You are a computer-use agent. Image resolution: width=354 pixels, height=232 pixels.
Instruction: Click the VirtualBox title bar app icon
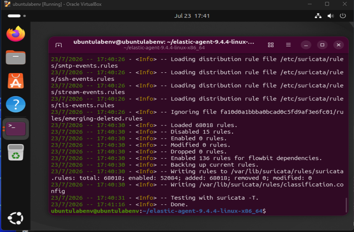pyautogui.click(x=7, y=4)
